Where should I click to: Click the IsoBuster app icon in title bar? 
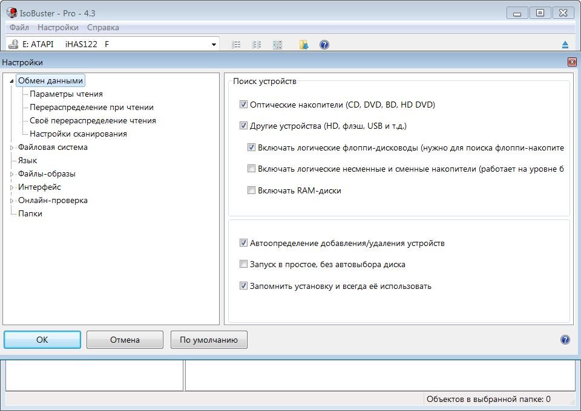(x=12, y=13)
